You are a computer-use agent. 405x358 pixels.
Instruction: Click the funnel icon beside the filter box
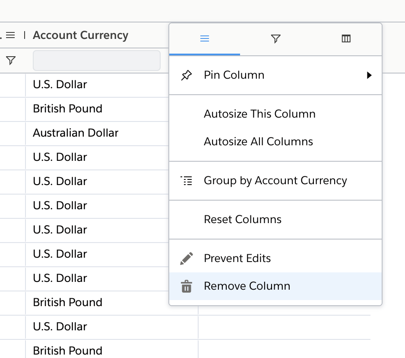click(x=11, y=61)
